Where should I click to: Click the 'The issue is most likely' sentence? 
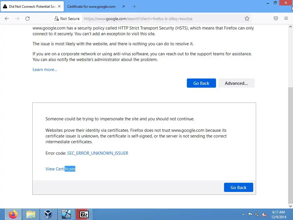coord(113,44)
